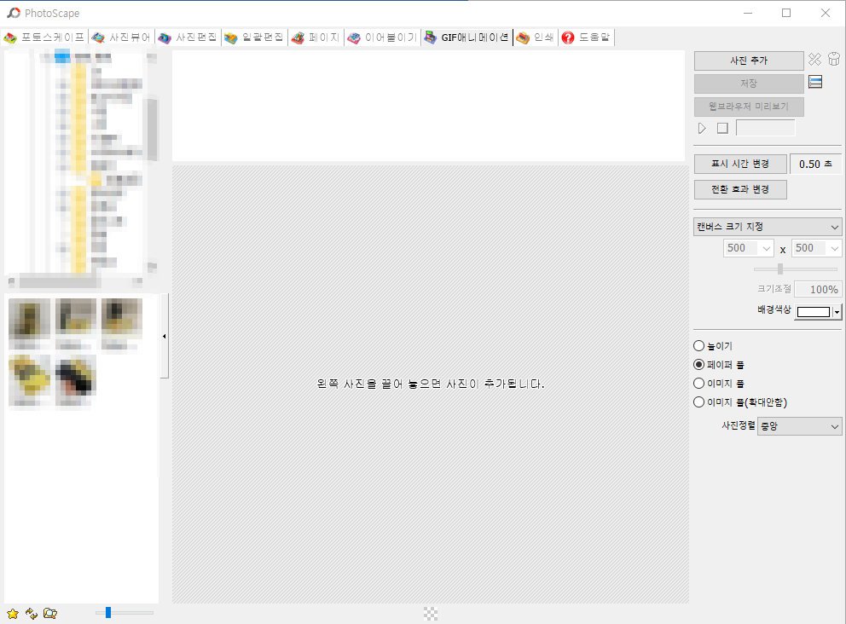Open the canvas width 500 dropdown

(748, 247)
